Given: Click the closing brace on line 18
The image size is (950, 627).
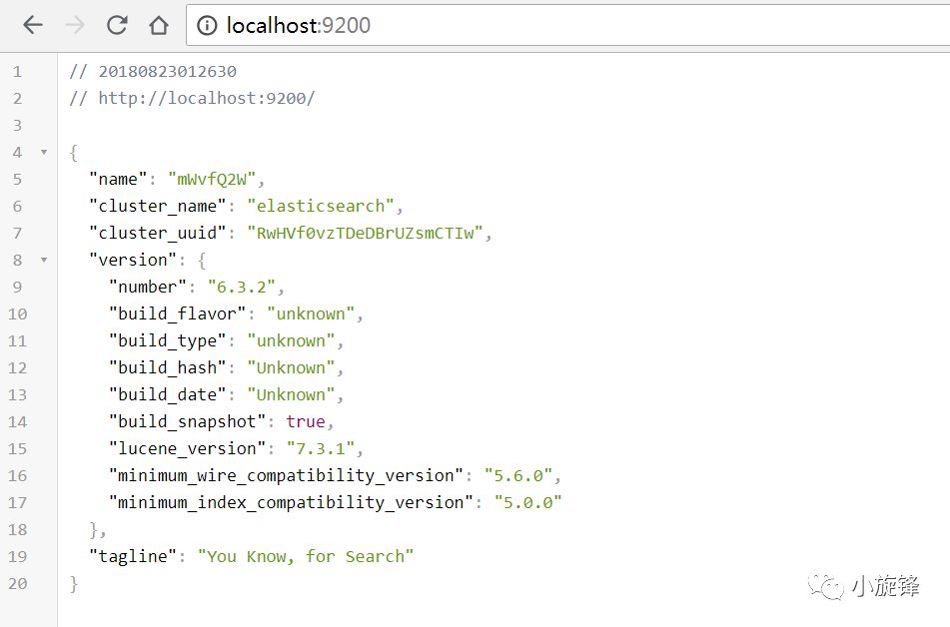Looking at the screenshot, I should 94,530.
